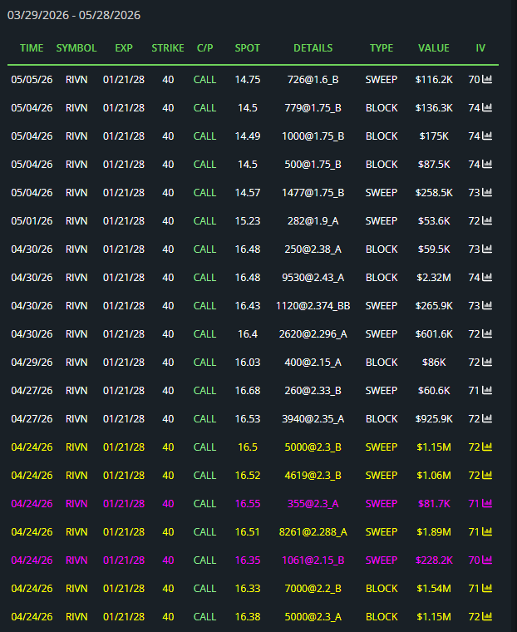Click the $601.6K value cell
This screenshot has height=632, width=517.
click(434, 333)
